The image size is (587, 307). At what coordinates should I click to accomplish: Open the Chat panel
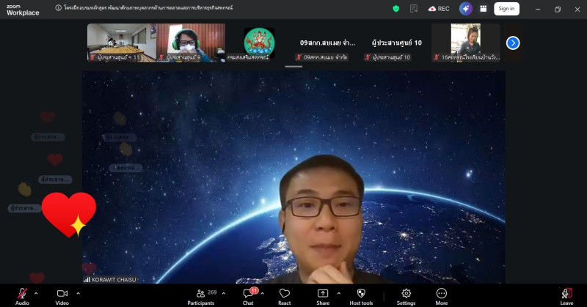(x=248, y=294)
